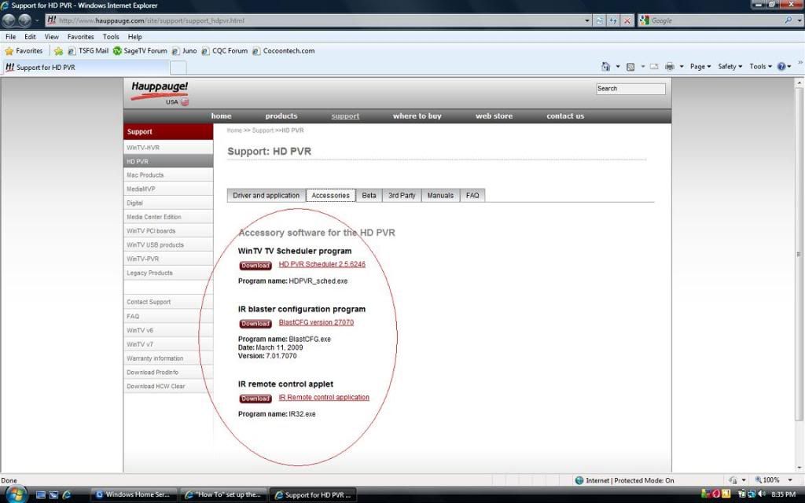The height and width of the screenshot is (503, 805).
Task: Open Favorites with the star icon
Action: pyautogui.click(x=24, y=51)
